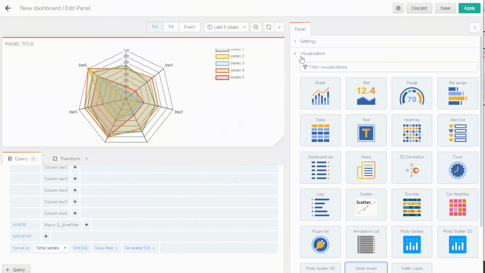Select the Radar Graph visualization
Viewport: 485px width, 273px height.
(x=366, y=268)
